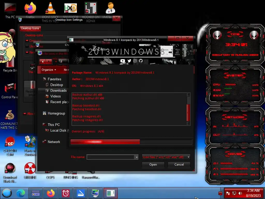Open the Desktop Icons tab
The image size is (265, 199).
30,28
